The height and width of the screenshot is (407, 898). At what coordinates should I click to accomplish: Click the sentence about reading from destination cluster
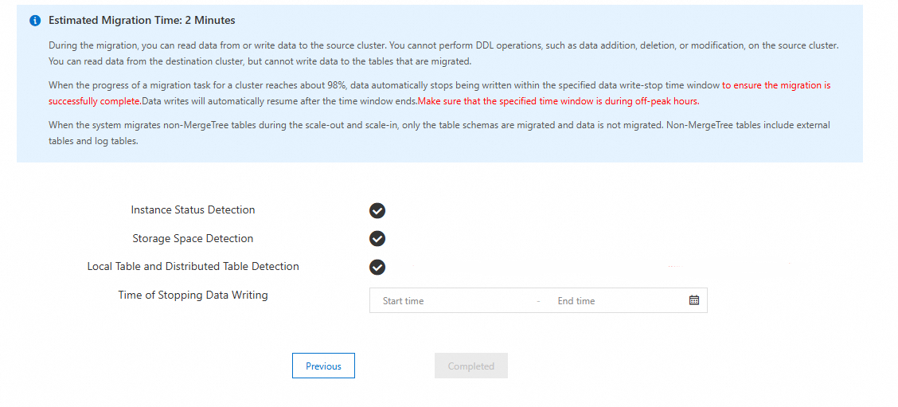click(260, 61)
